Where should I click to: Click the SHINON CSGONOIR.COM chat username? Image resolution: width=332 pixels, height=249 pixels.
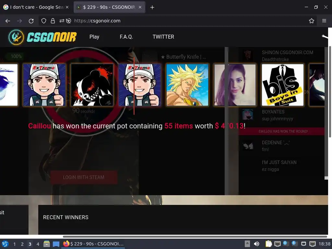pos(288,53)
